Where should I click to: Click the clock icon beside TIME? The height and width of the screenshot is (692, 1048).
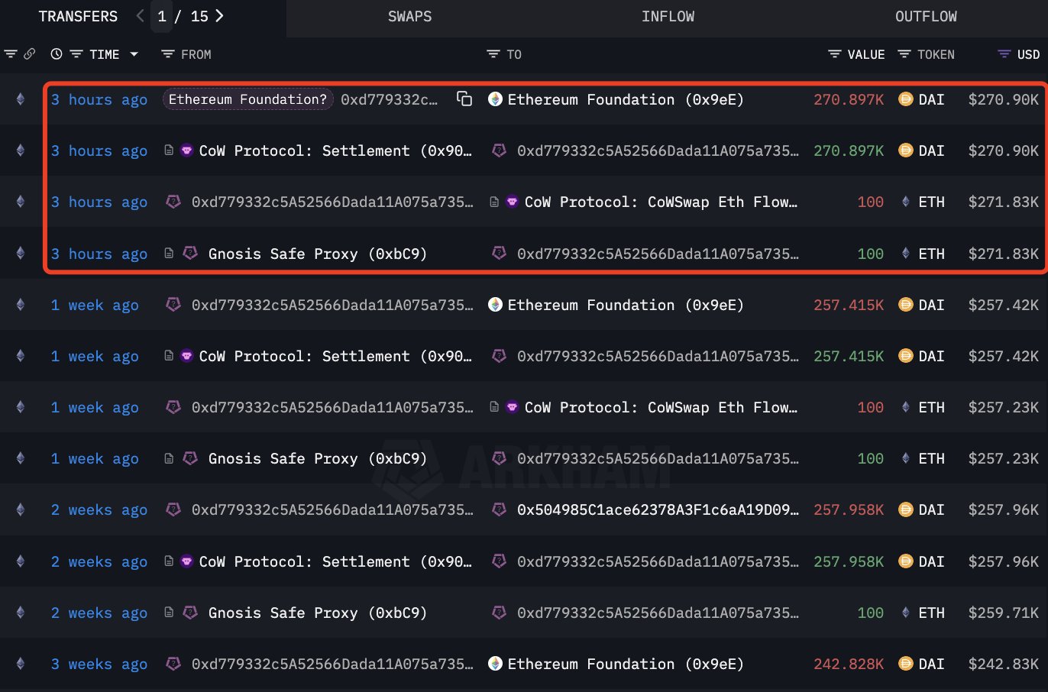tap(57, 54)
